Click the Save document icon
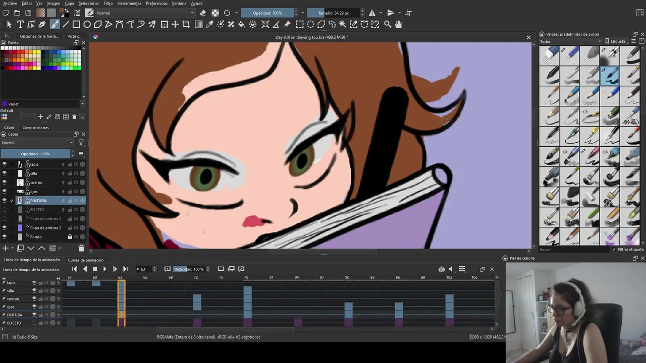The image size is (646, 363). coord(28,13)
